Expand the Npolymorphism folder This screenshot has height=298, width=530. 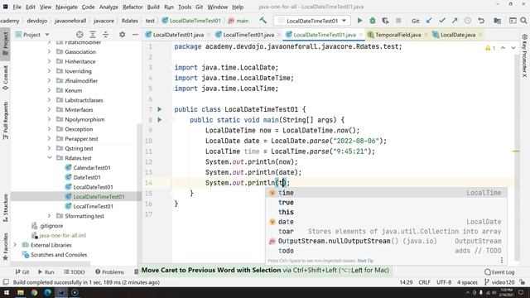(50, 119)
